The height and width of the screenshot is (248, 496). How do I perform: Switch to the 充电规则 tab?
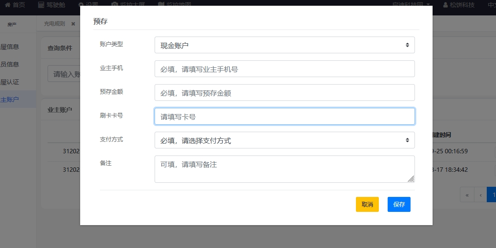pyautogui.click(x=54, y=24)
